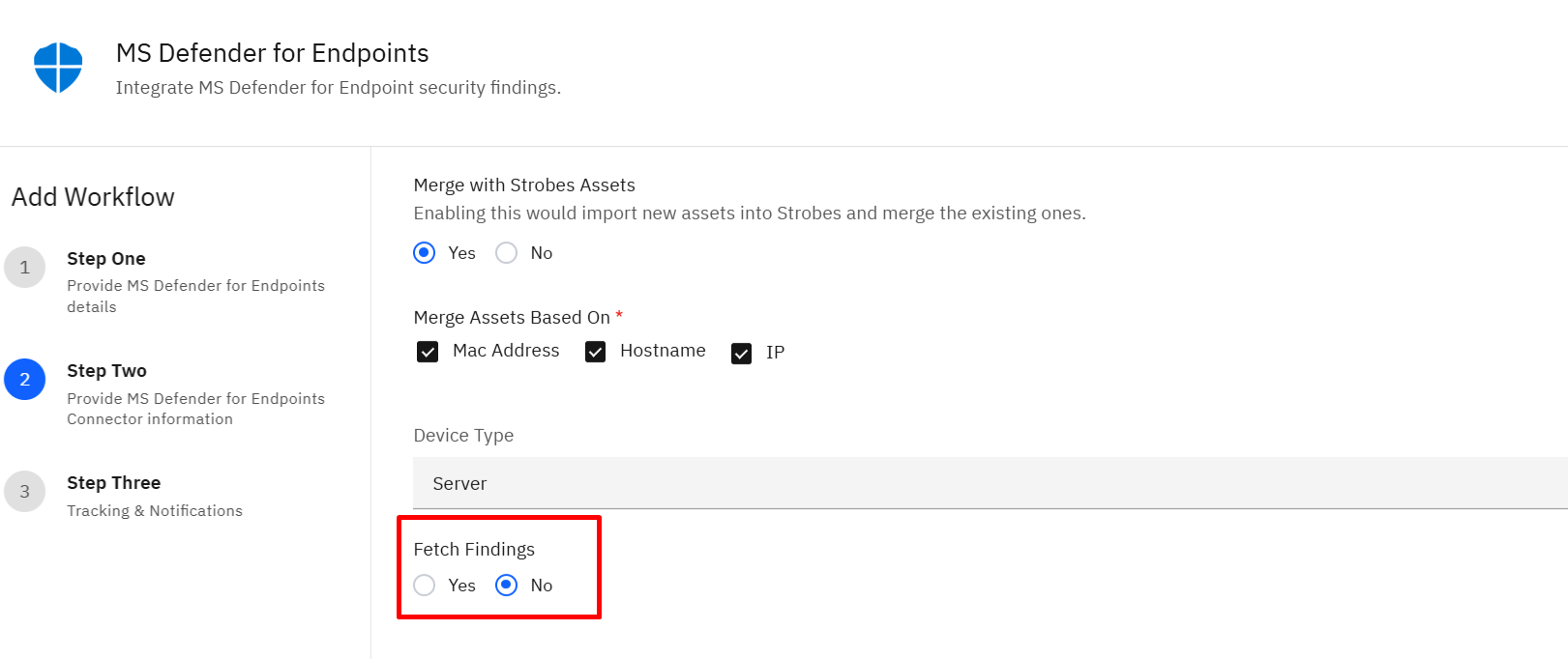
Task: Go to Step One in workflow
Action: click(106, 259)
